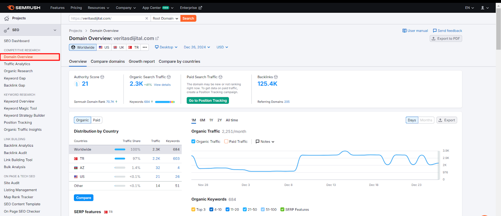Viewport: 501px width, 216px height.
Task: Enable the Paid Traffic checkbox
Action: [x=226, y=141]
